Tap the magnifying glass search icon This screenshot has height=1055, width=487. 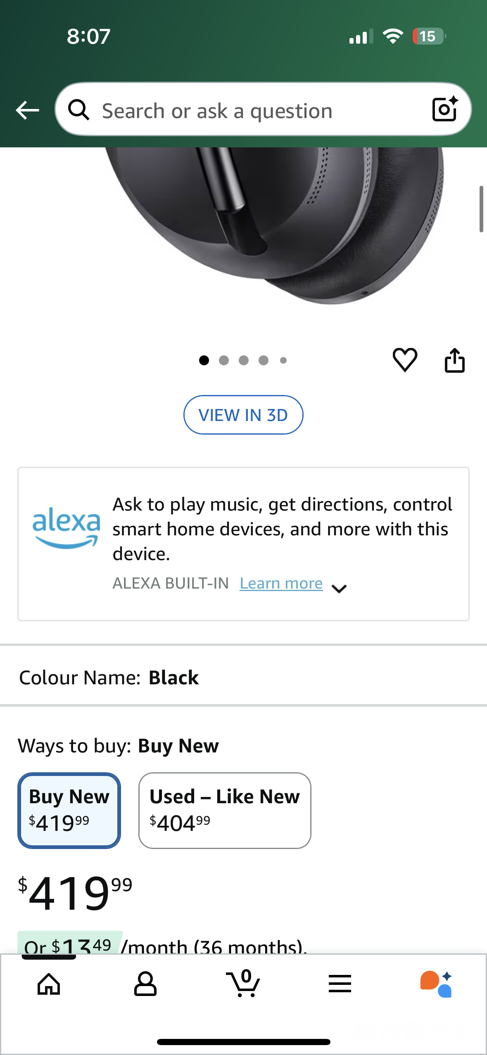78,110
